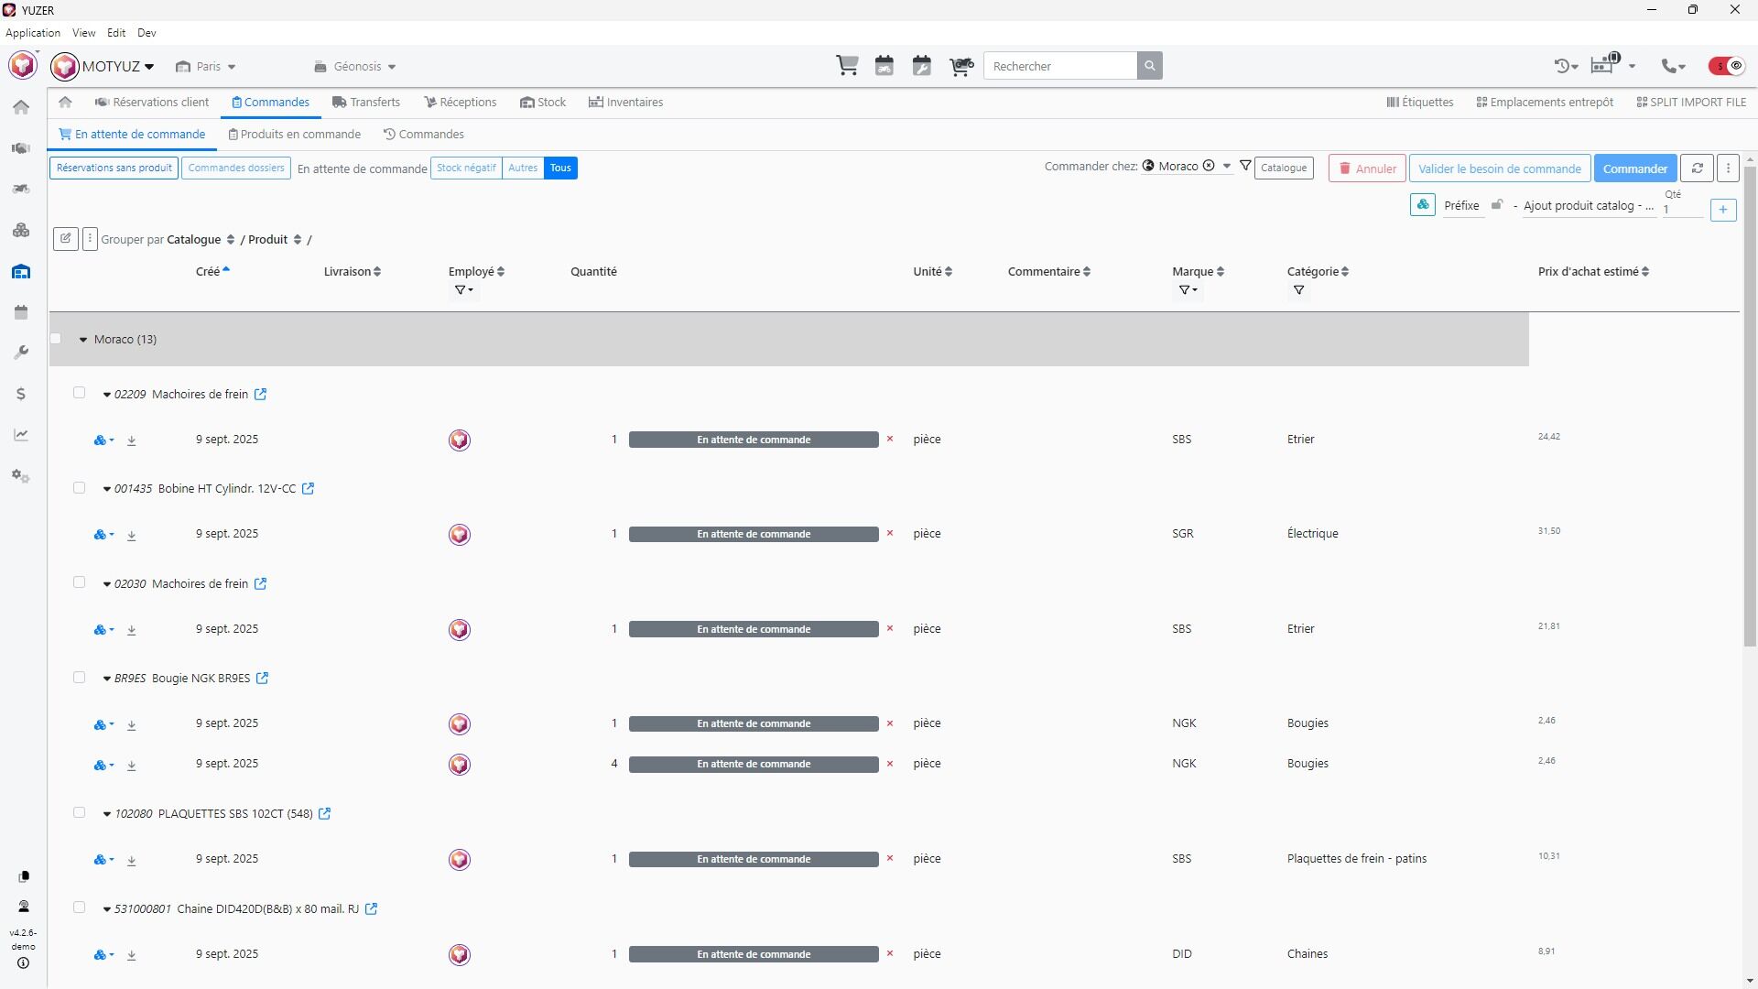Open external link for Bobine HT Cylindr. 12V-CC
Image resolution: width=1758 pixels, height=989 pixels.
coord(309,489)
